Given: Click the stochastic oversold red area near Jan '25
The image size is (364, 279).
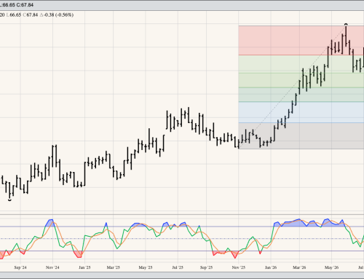Looking at the screenshot, I should point(78,254).
